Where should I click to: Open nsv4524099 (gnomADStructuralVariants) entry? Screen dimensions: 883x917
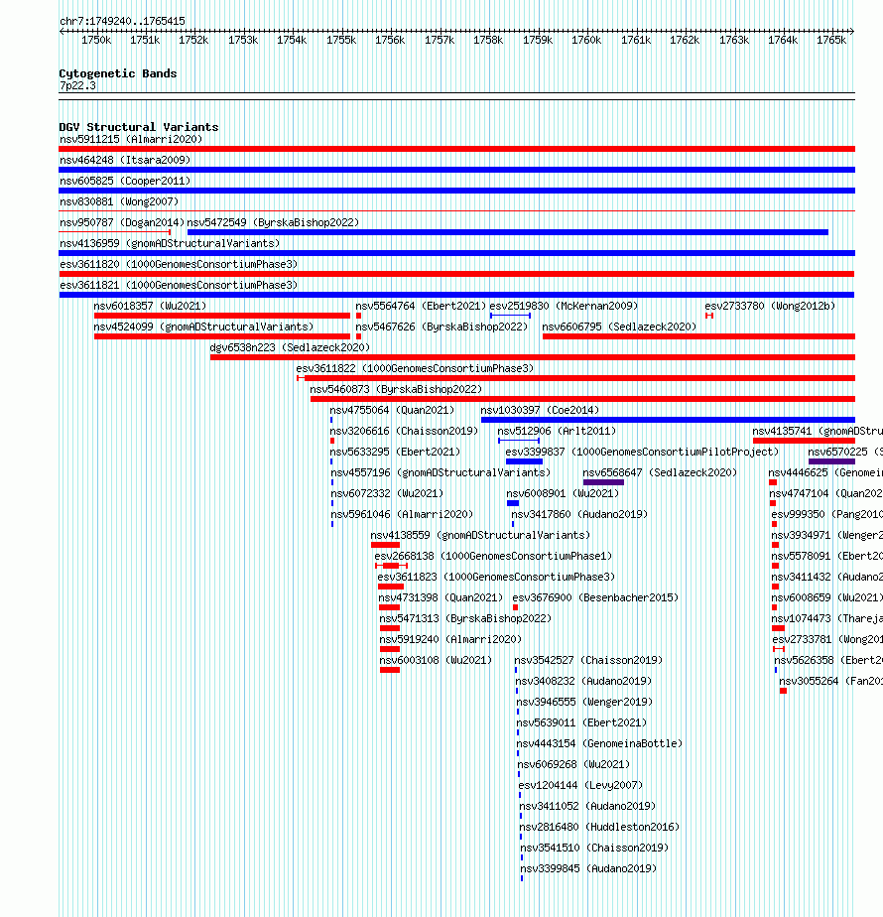click(203, 327)
